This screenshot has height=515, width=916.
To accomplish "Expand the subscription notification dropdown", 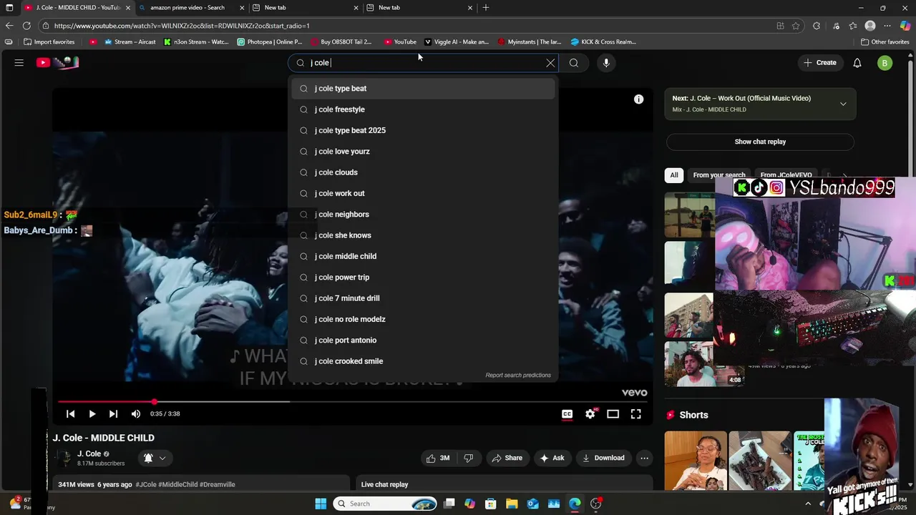I will point(162,458).
